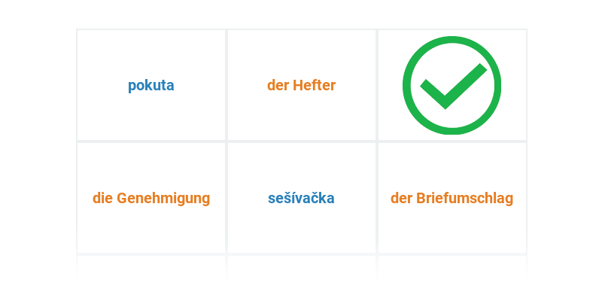
Task: Choose the Czech word for stapler
Action: [302, 198]
